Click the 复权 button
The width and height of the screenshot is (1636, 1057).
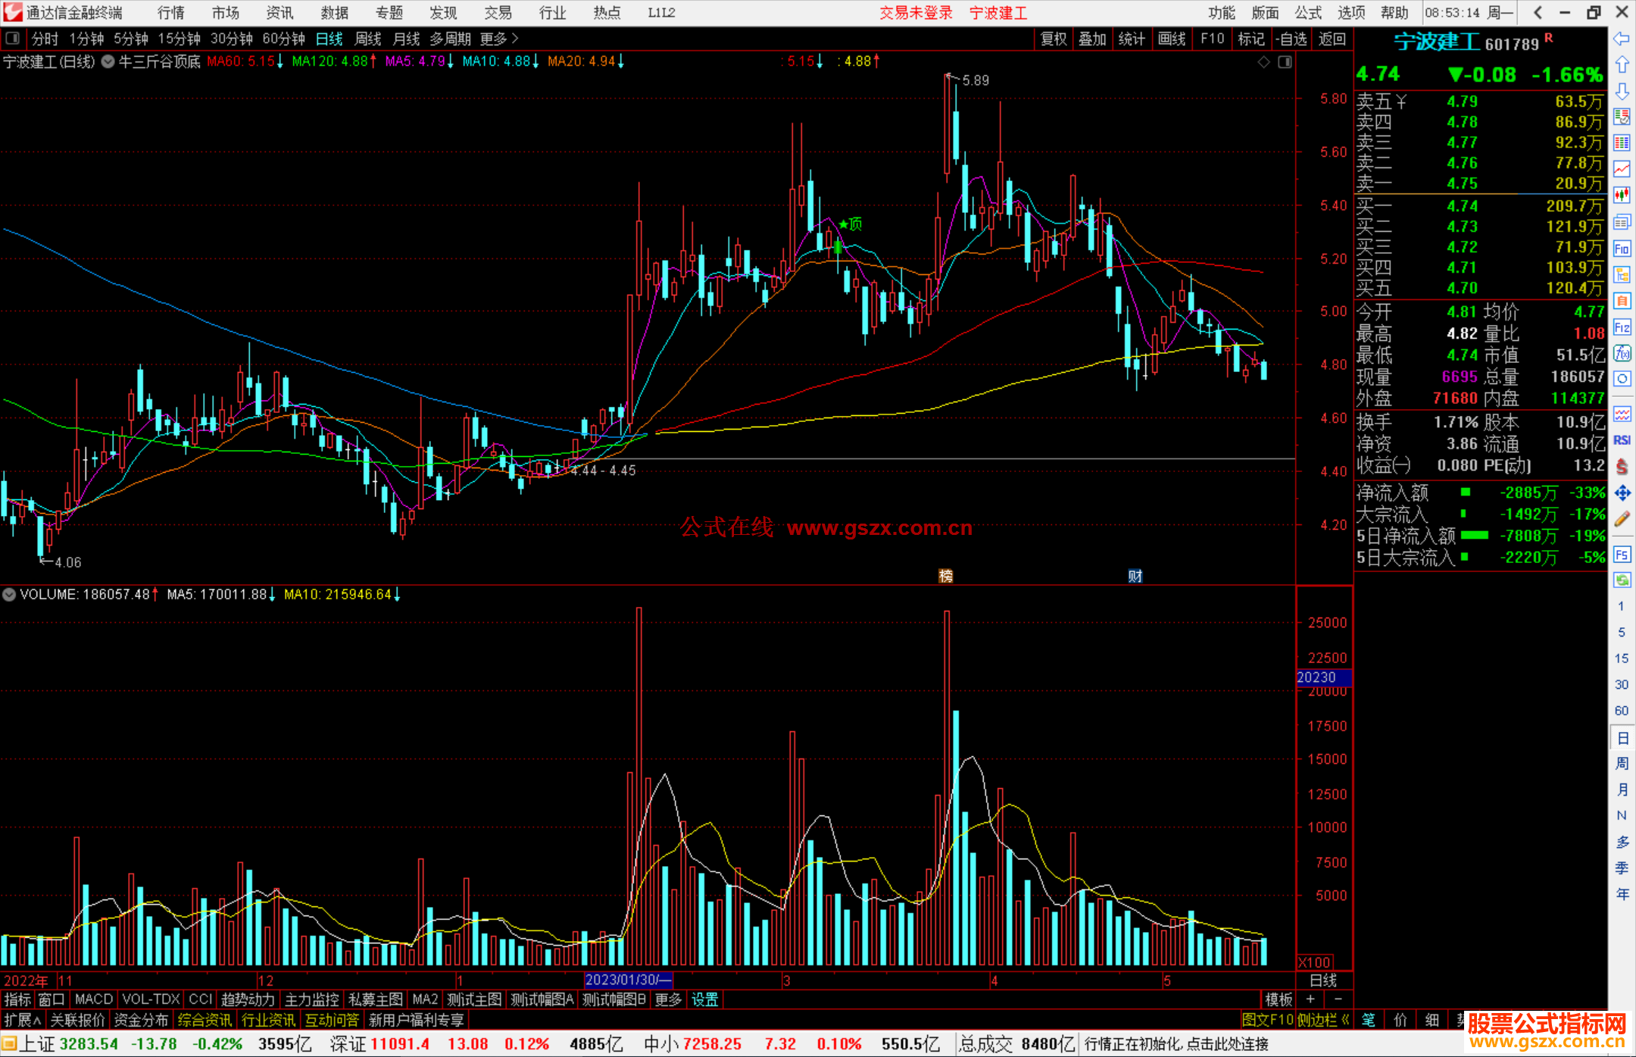1054,39
